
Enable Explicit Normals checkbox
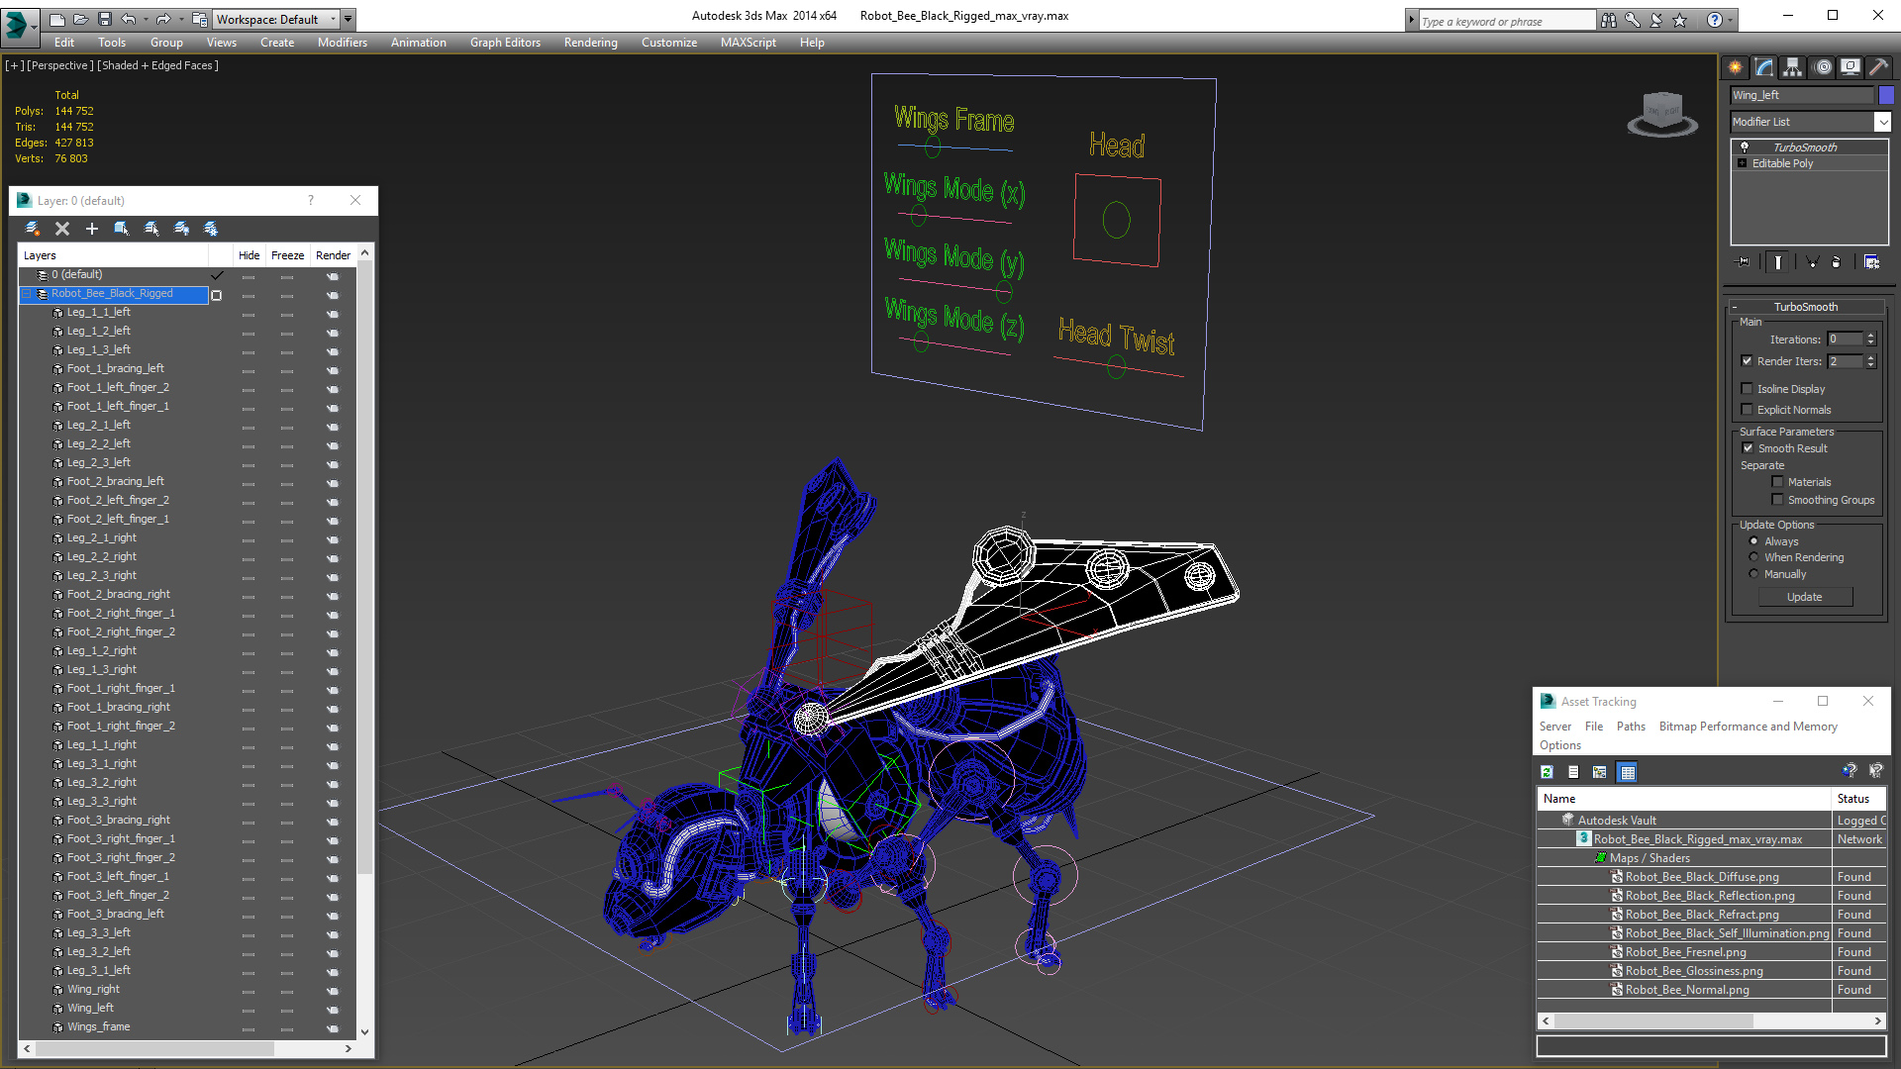1748,410
